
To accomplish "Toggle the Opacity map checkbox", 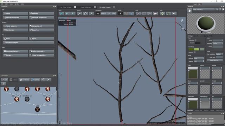I will 201,70.
